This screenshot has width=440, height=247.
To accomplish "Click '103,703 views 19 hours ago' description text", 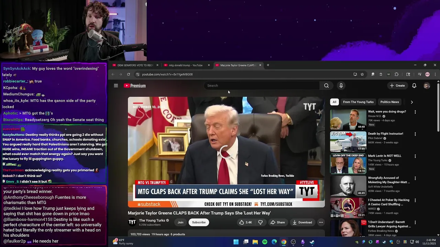I will pos(158,234).
